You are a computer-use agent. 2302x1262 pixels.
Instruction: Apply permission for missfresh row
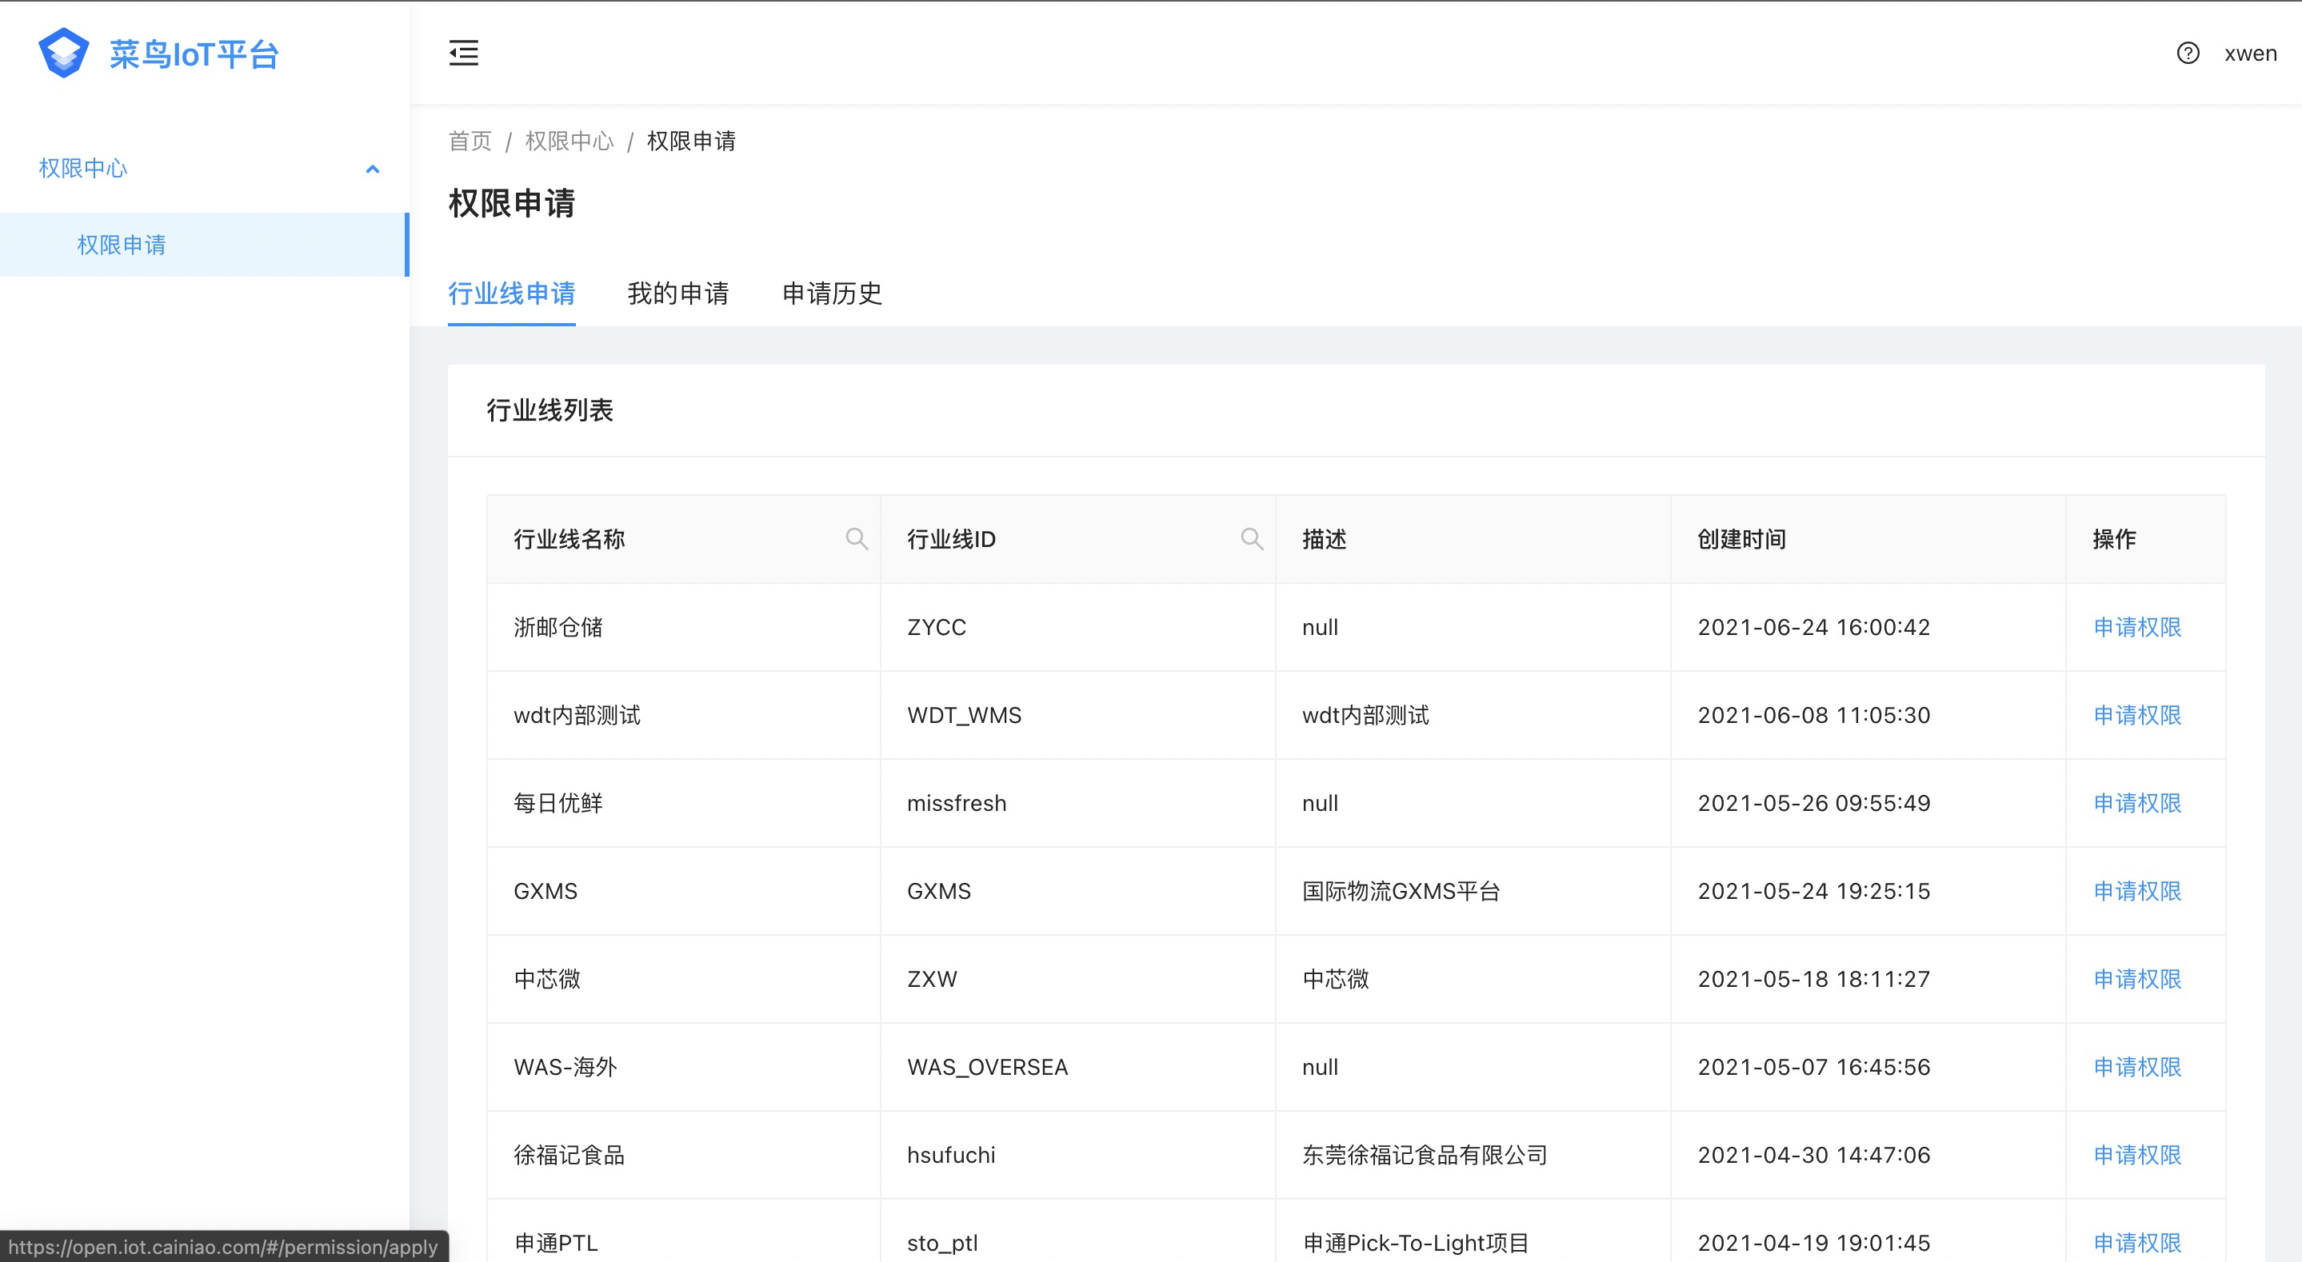click(2136, 804)
